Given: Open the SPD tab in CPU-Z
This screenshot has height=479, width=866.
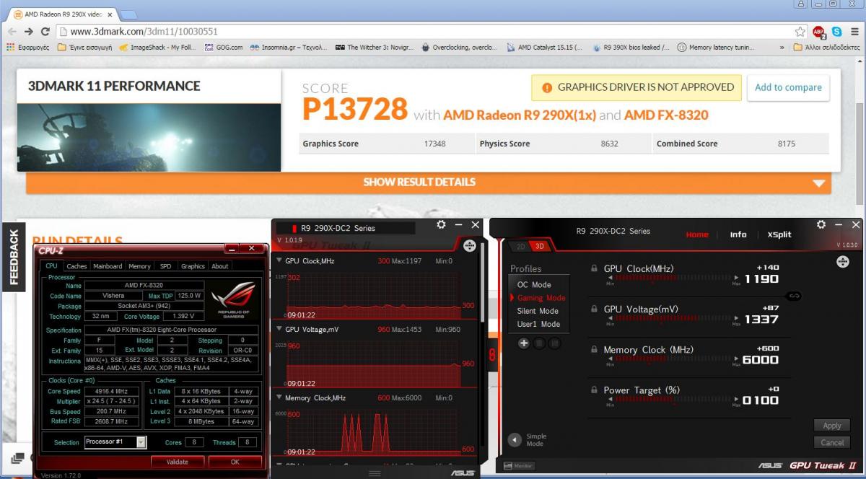Looking at the screenshot, I should click(165, 266).
